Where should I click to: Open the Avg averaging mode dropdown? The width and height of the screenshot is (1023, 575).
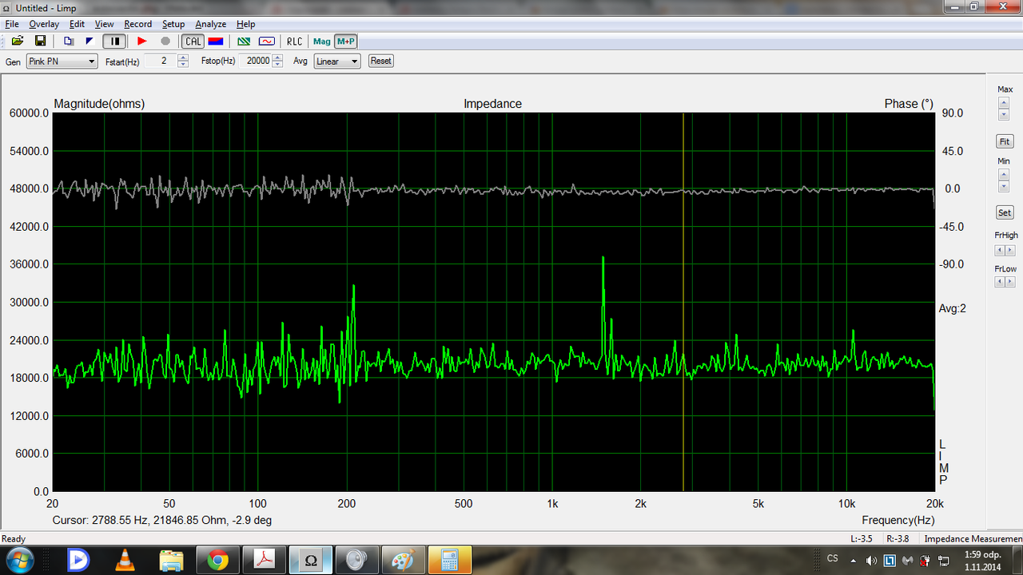[336, 61]
